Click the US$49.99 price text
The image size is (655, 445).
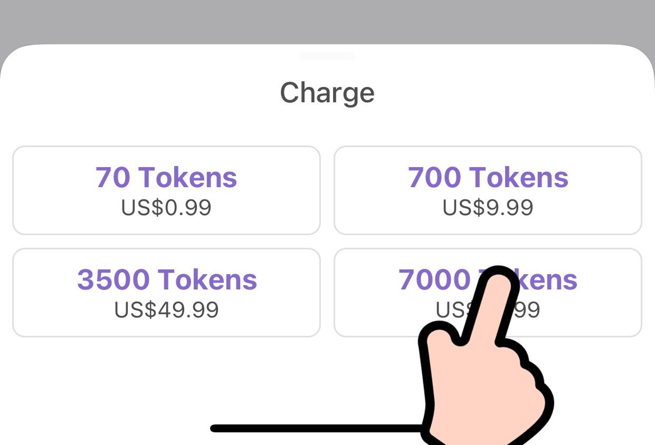pos(166,309)
